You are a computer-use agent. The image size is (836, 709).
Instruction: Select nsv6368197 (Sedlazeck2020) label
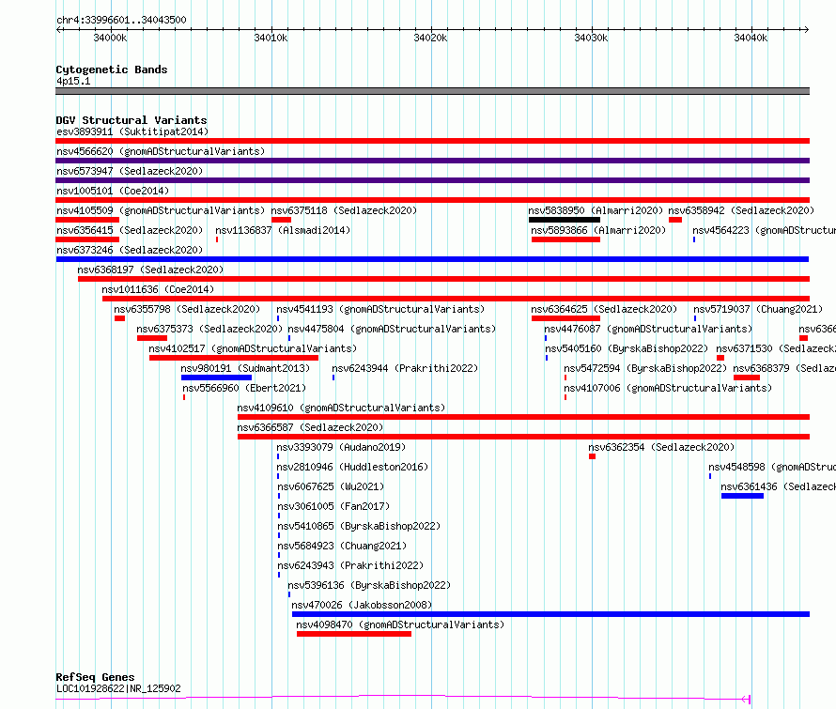coord(150,270)
